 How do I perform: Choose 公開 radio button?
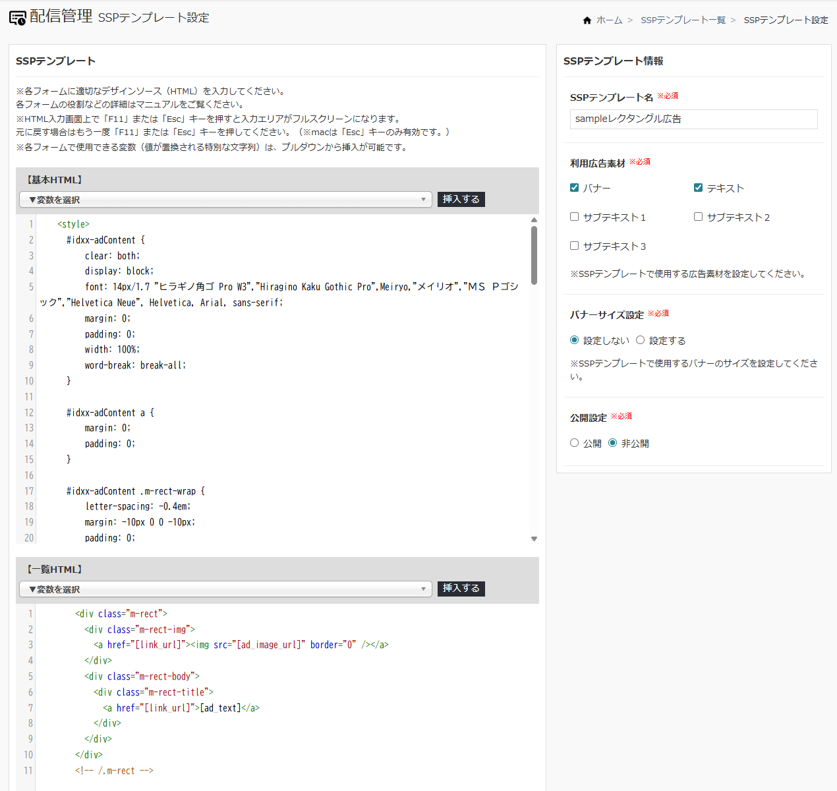tap(575, 443)
